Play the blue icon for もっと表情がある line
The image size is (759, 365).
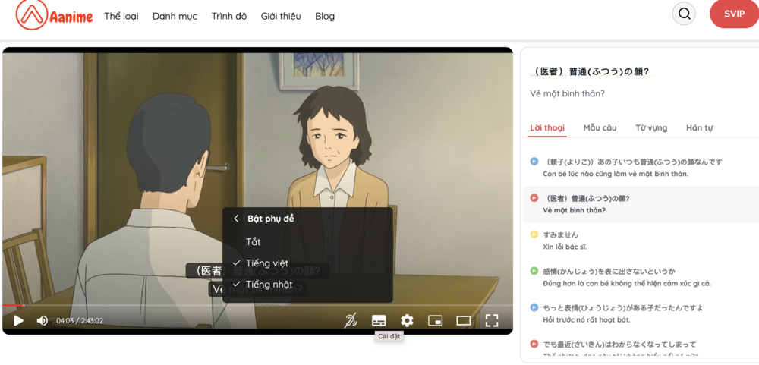coord(534,307)
